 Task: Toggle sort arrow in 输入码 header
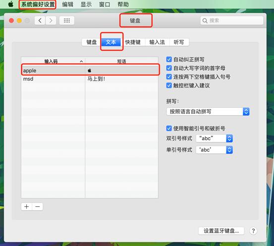pos(81,61)
